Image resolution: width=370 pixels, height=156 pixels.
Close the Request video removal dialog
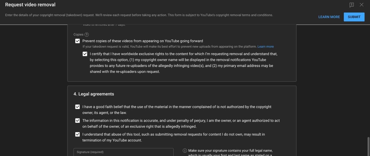[362, 5]
